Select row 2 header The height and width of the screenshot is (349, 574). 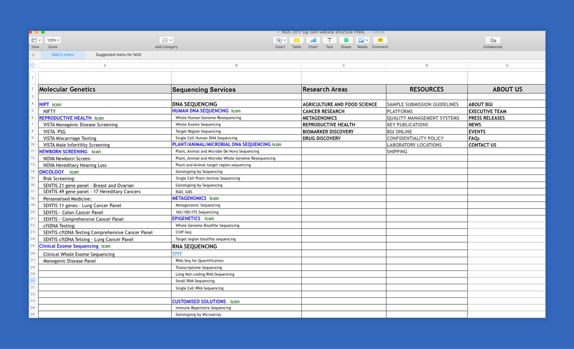point(32,89)
